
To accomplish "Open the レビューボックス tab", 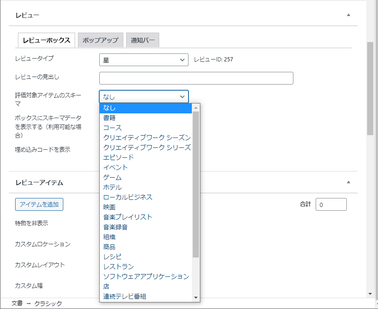I will click(x=46, y=40).
